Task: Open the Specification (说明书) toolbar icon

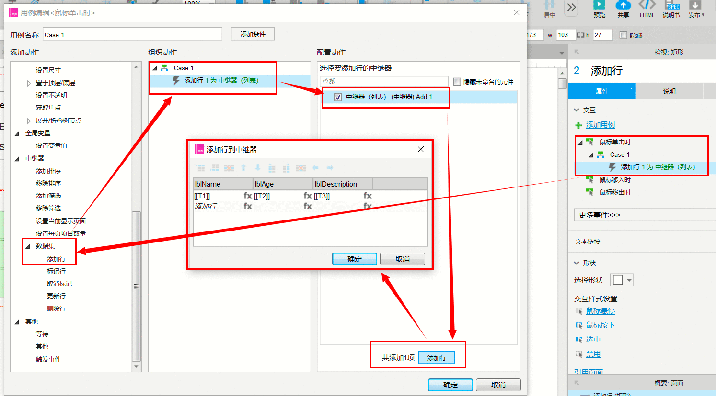Action: coord(672,5)
